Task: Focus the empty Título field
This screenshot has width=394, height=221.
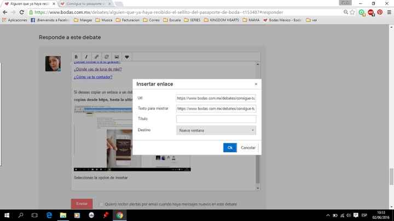Action: [x=216, y=119]
